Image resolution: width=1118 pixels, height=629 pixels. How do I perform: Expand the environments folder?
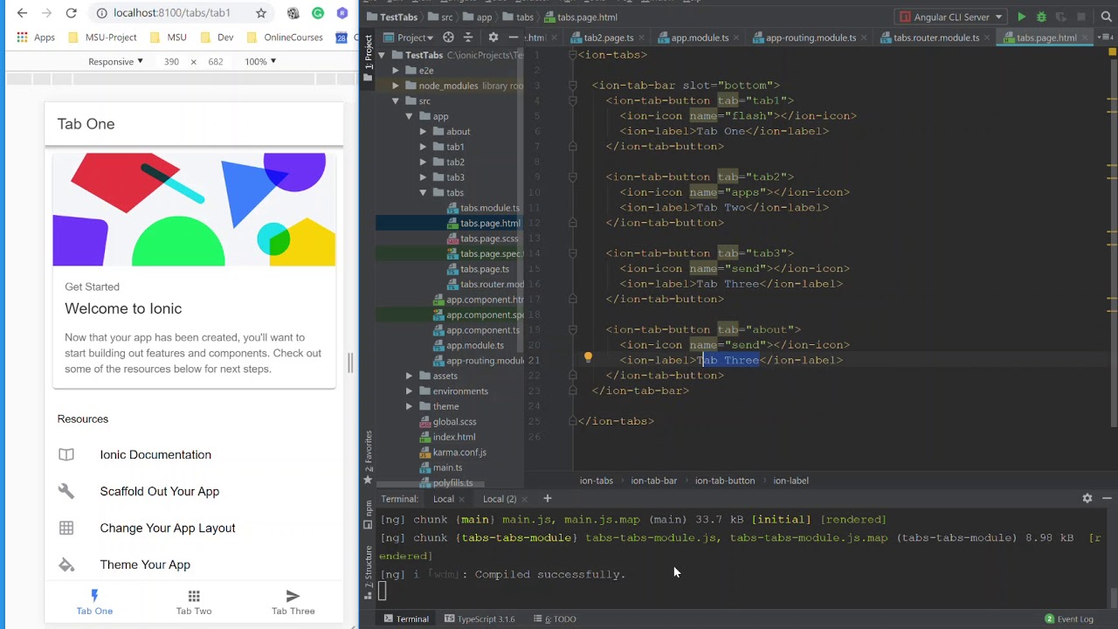[x=409, y=391]
